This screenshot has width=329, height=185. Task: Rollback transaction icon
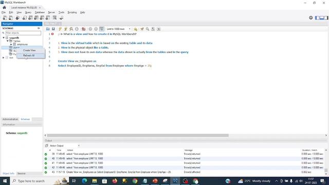(x=96, y=29)
